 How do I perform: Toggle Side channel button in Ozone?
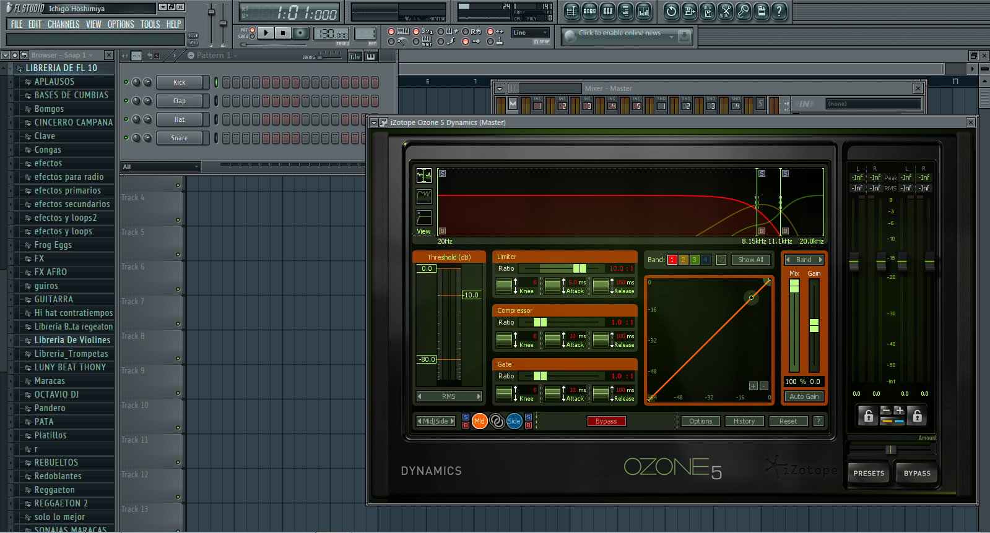(514, 421)
